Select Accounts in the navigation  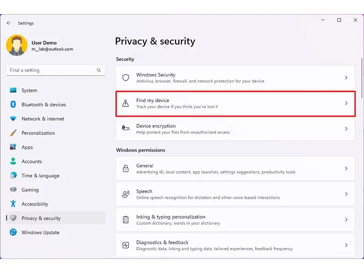coord(56,161)
